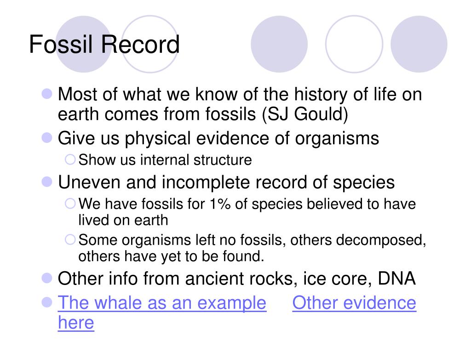Image resolution: width=471 pixels, height=353 pixels.
Task: Click the text 'Uneven and incomplete record of species'
Action: tap(226, 182)
